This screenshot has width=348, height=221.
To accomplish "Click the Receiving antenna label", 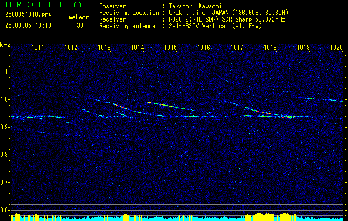I will tap(127, 26).
